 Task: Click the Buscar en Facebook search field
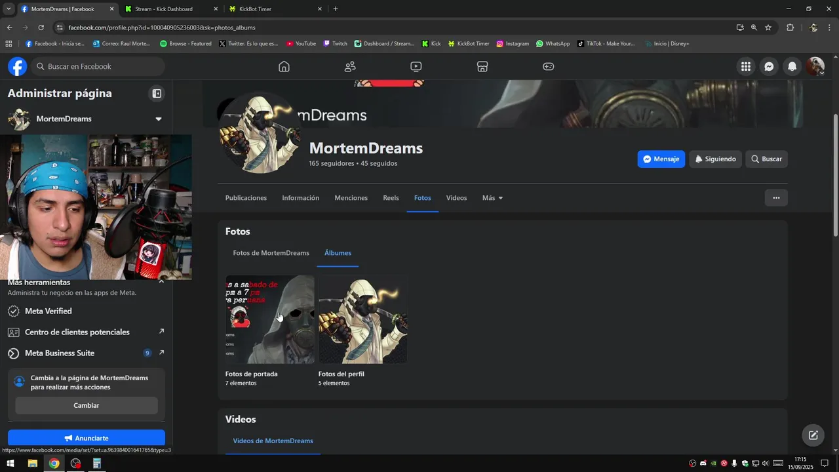(x=98, y=66)
